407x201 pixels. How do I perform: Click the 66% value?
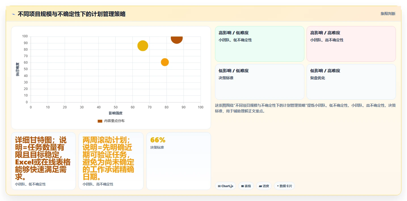click(x=158, y=140)
